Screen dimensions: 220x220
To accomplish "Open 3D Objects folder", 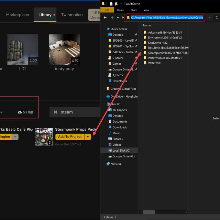I will tap(120, 110).
